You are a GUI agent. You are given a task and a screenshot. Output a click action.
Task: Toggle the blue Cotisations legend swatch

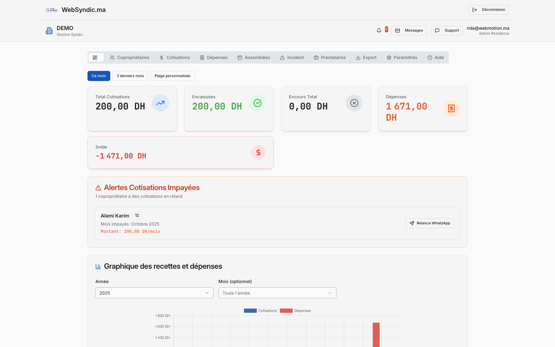tap(250, 311)
